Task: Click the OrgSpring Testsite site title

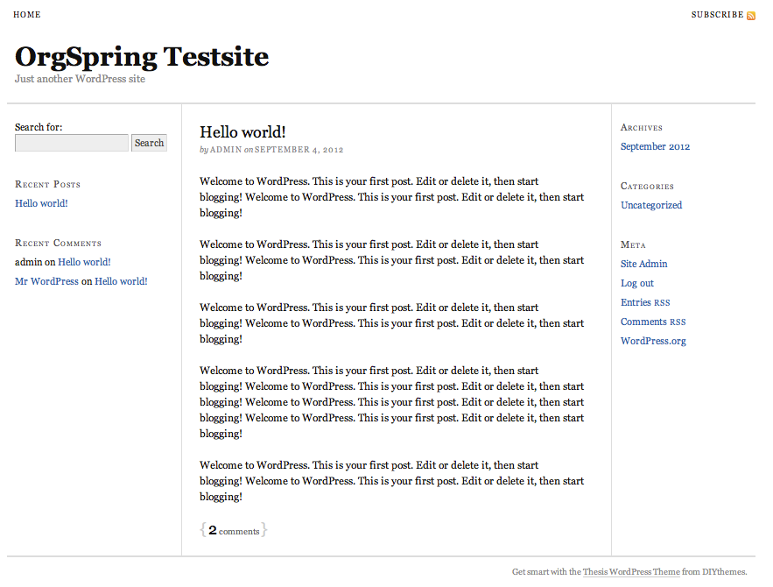Action: point(142,57)
